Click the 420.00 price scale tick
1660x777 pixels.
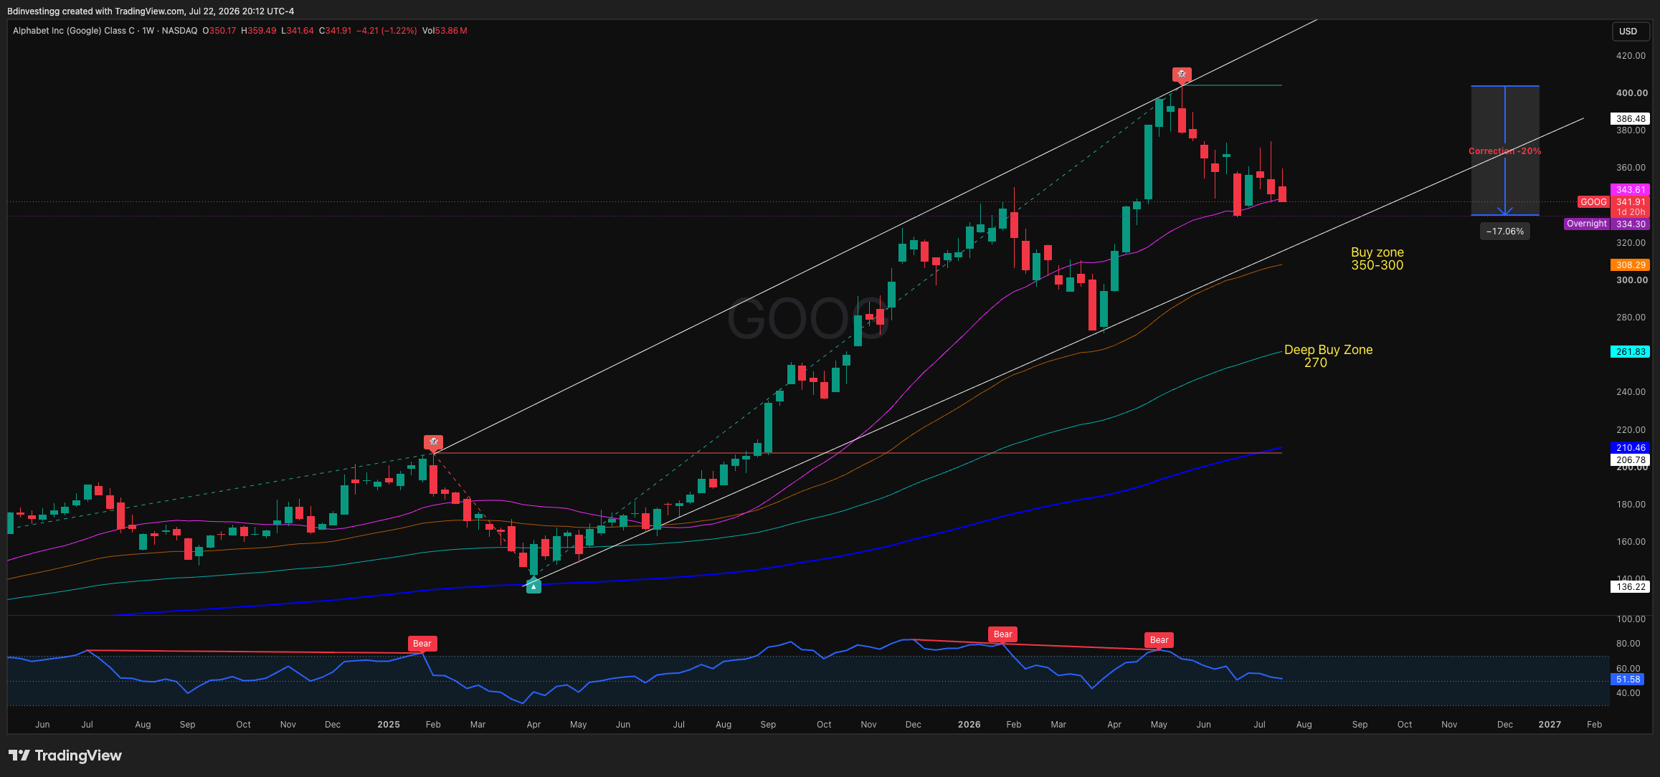[1631, 56]
